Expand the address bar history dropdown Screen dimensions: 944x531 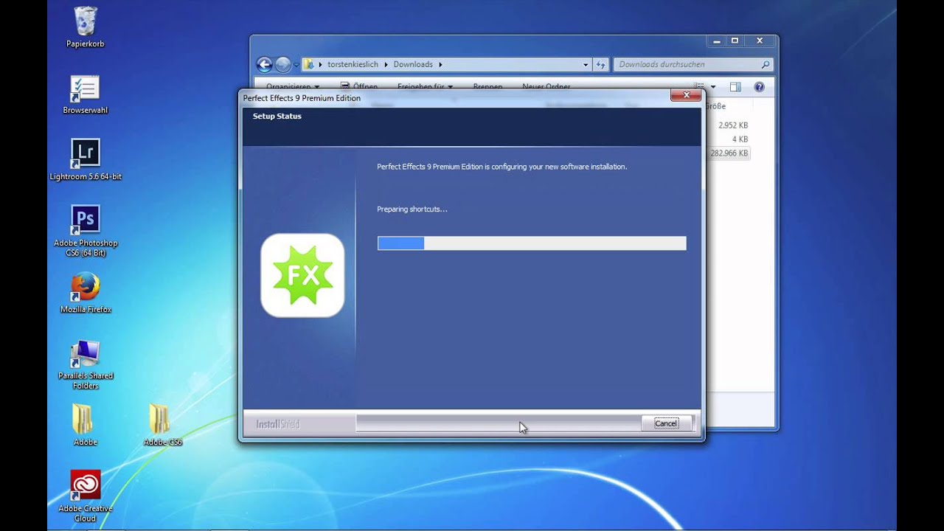pyautogui.click(x=586, y=65)
